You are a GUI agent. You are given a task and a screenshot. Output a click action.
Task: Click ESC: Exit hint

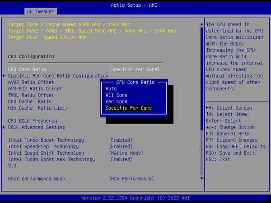tap(218, 159)
